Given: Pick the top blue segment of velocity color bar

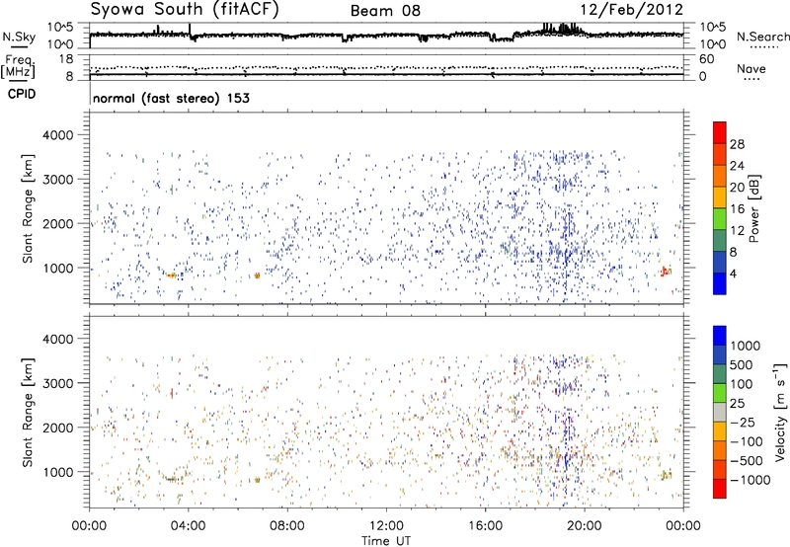Looking at the screenshot, I should 720,336.
